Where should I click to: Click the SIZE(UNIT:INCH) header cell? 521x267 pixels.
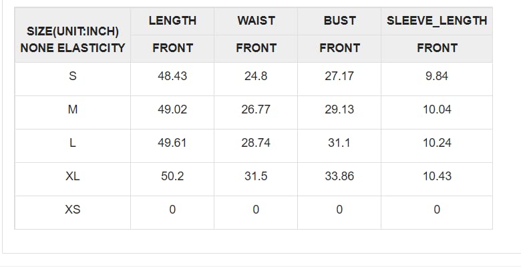pyautogui.click(x=73, y=31)
